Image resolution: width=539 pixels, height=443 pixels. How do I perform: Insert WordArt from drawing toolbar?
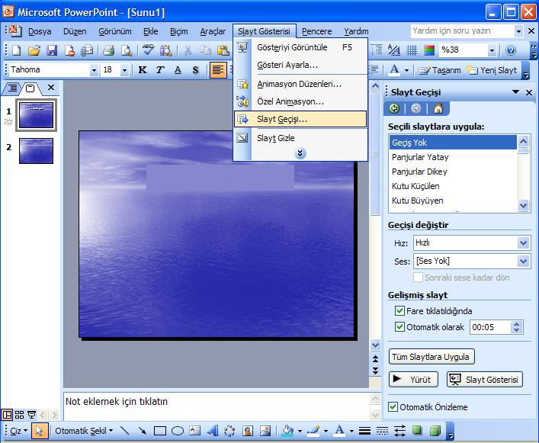[213, 431]
